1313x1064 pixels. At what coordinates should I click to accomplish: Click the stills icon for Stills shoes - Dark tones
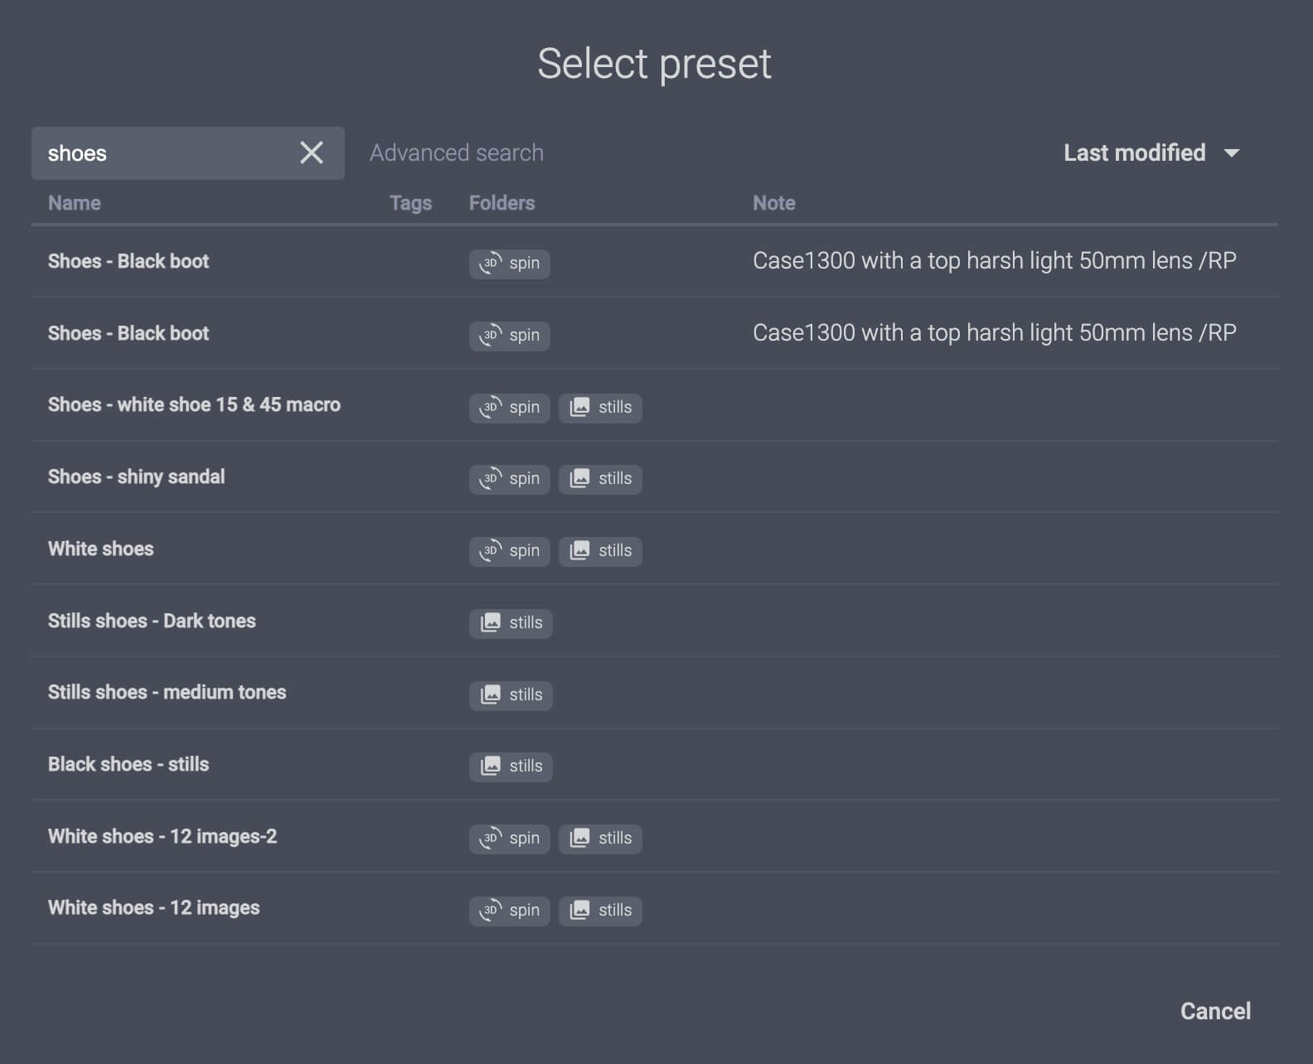point(510,622)
